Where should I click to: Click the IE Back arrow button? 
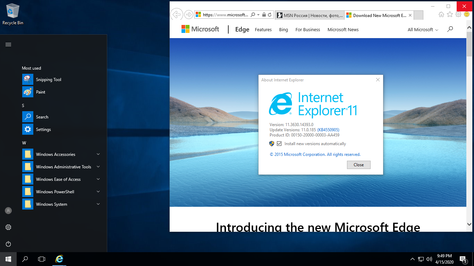point(177,15)
